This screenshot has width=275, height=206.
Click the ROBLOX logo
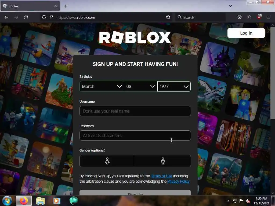tap(135, 38)
